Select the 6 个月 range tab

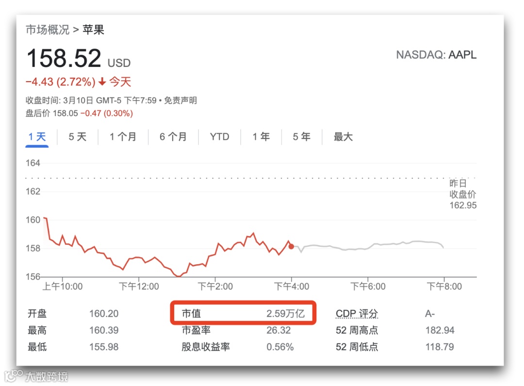coord(173,137)
